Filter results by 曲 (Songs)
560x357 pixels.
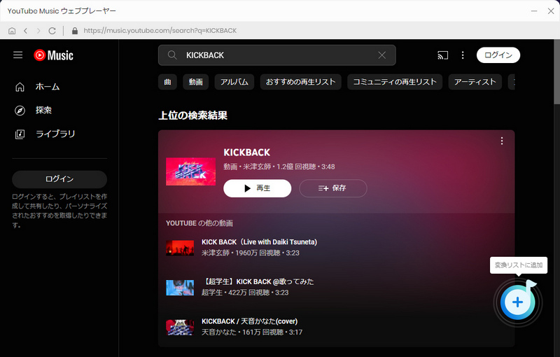tap(167, 82)
